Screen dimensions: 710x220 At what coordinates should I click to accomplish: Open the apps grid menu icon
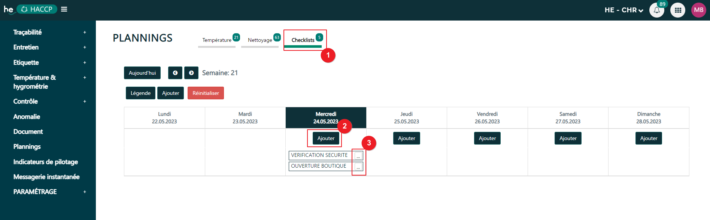tap(678, 10)
